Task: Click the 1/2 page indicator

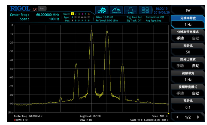Action: click(188, 117)
